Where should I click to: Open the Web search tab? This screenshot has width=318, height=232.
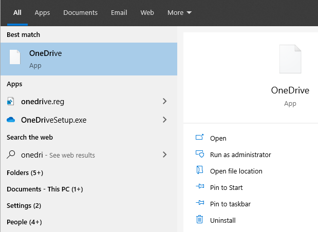click(x=147, y=13)
